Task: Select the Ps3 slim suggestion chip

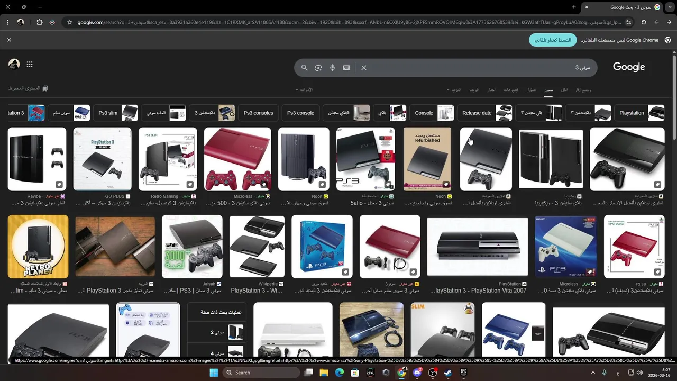Action: tap(116, 113)
